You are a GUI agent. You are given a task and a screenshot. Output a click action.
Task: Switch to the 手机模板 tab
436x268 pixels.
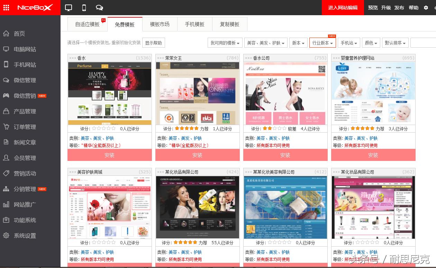pyautogui.click(x=195, y=24)
